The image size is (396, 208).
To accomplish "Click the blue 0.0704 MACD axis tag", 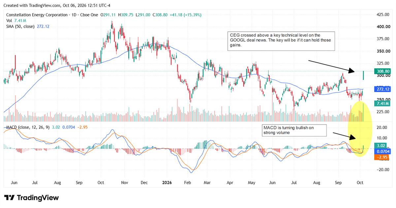I will [x=382, y=151].
